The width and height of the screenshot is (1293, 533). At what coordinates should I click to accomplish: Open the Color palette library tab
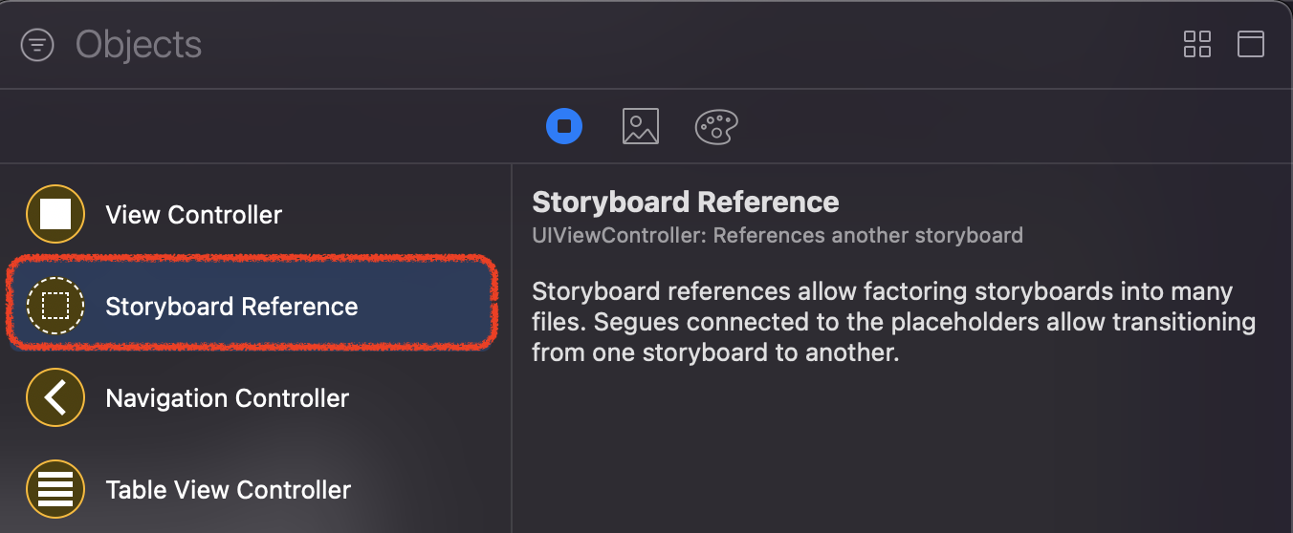(716, 126)
